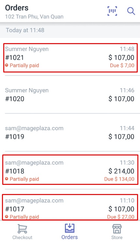Click the Due $ 7,00 amount

122,65
